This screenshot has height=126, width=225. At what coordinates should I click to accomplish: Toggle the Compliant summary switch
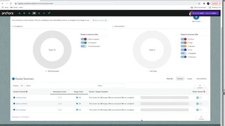84,43
